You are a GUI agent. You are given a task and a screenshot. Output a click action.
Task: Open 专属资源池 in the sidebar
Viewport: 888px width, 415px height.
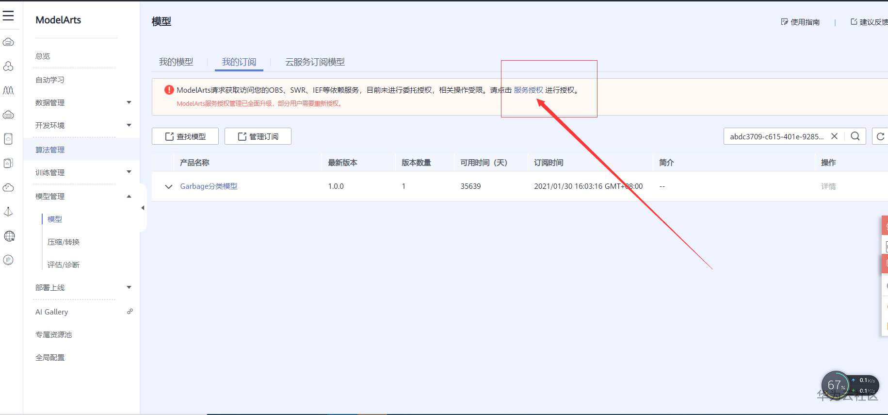53,334
